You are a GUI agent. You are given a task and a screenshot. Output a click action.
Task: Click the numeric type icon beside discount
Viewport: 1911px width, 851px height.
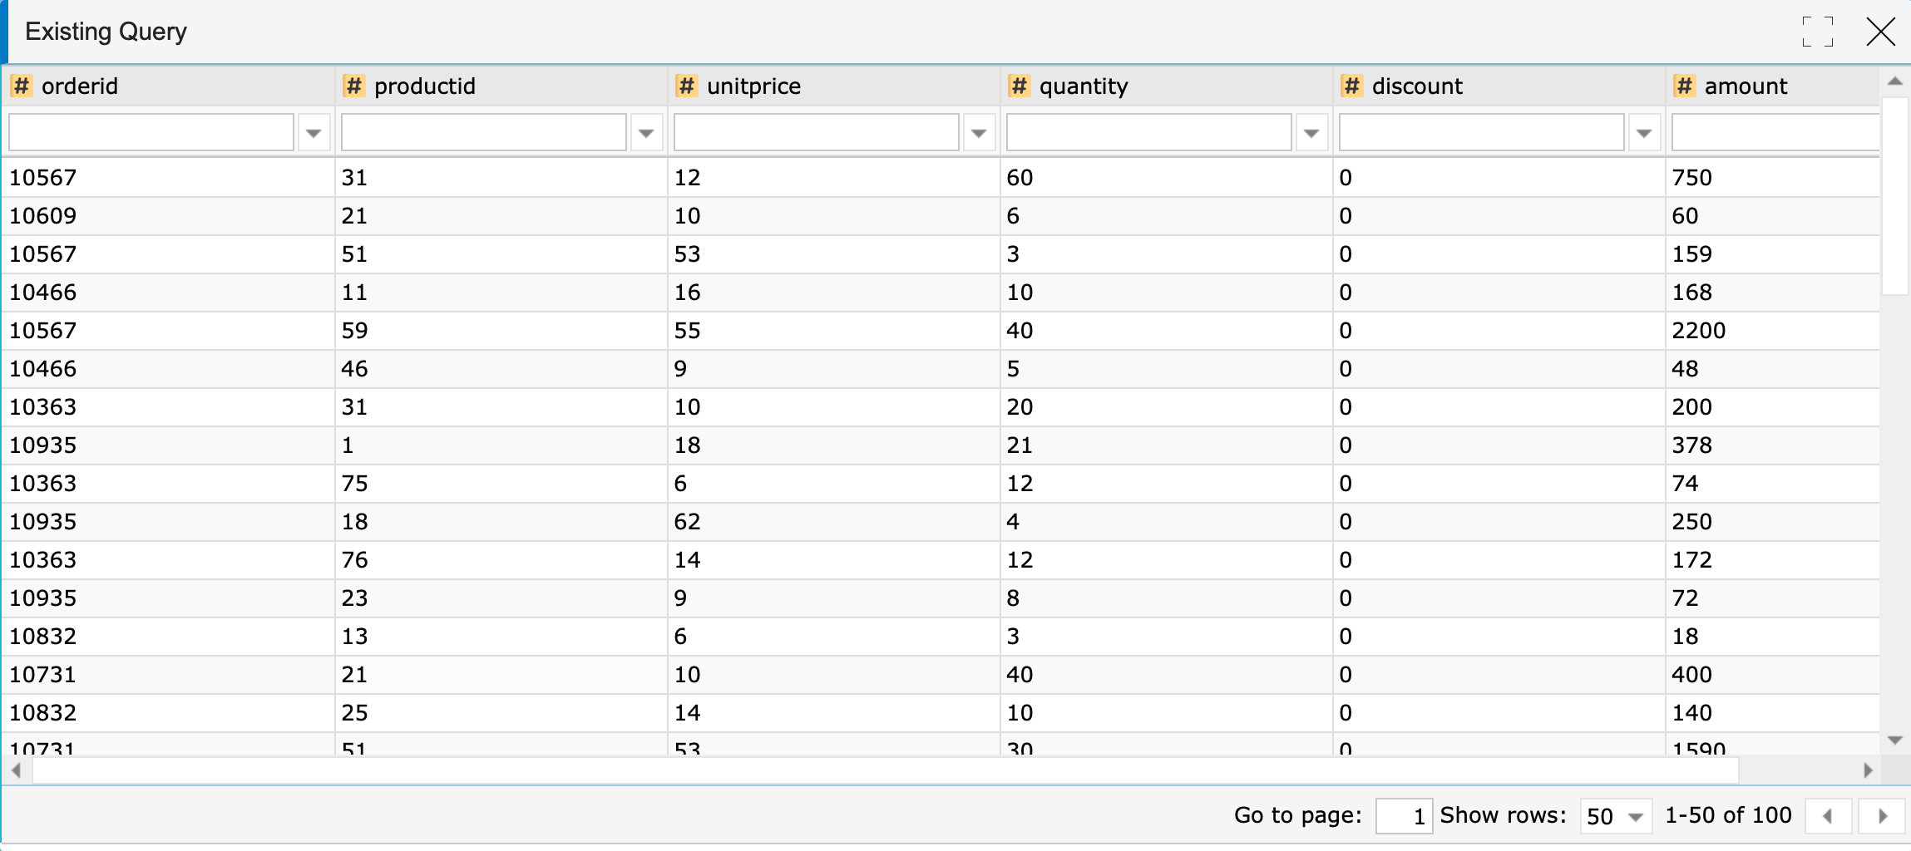[1351, 86]
